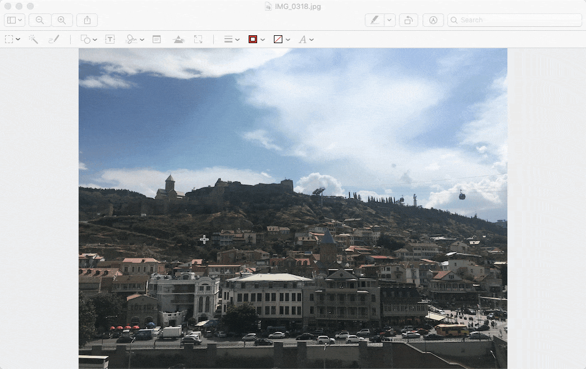
Task: Open the sidebar view menu button
Action: 15,20
